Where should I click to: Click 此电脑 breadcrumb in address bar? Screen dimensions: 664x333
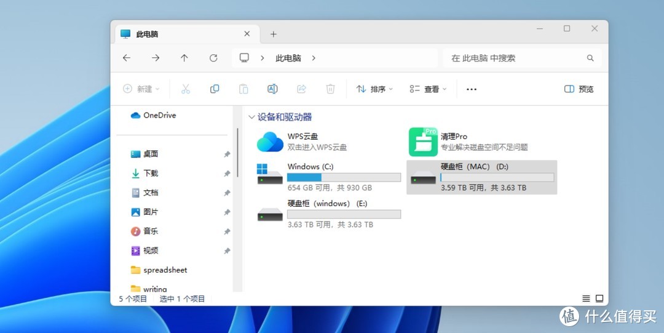click(x=288, y=58)
